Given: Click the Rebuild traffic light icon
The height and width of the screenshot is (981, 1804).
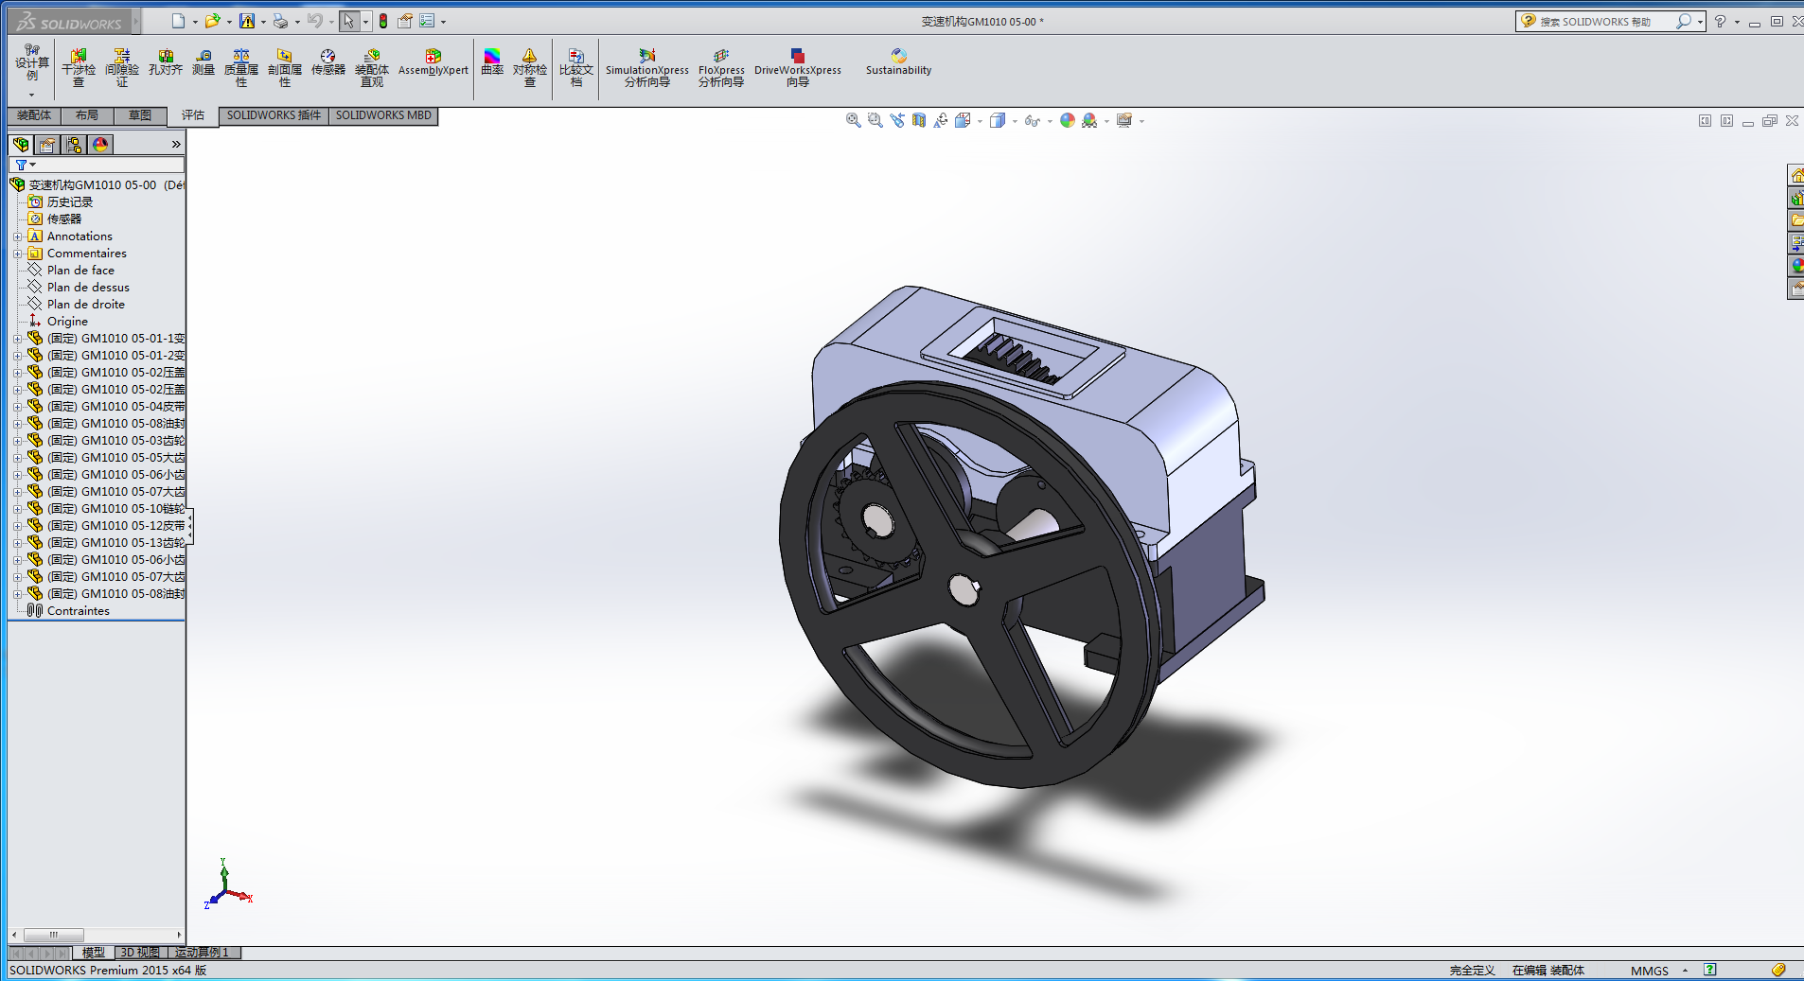Looking at the screenshot, I should click(383, 21).
